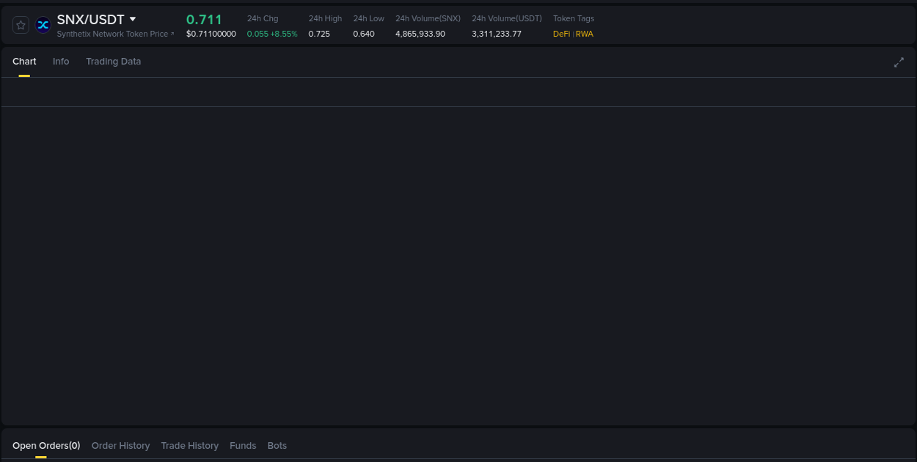Click the 24h Chg percentage value
The image size is (917, 462).
272,33
